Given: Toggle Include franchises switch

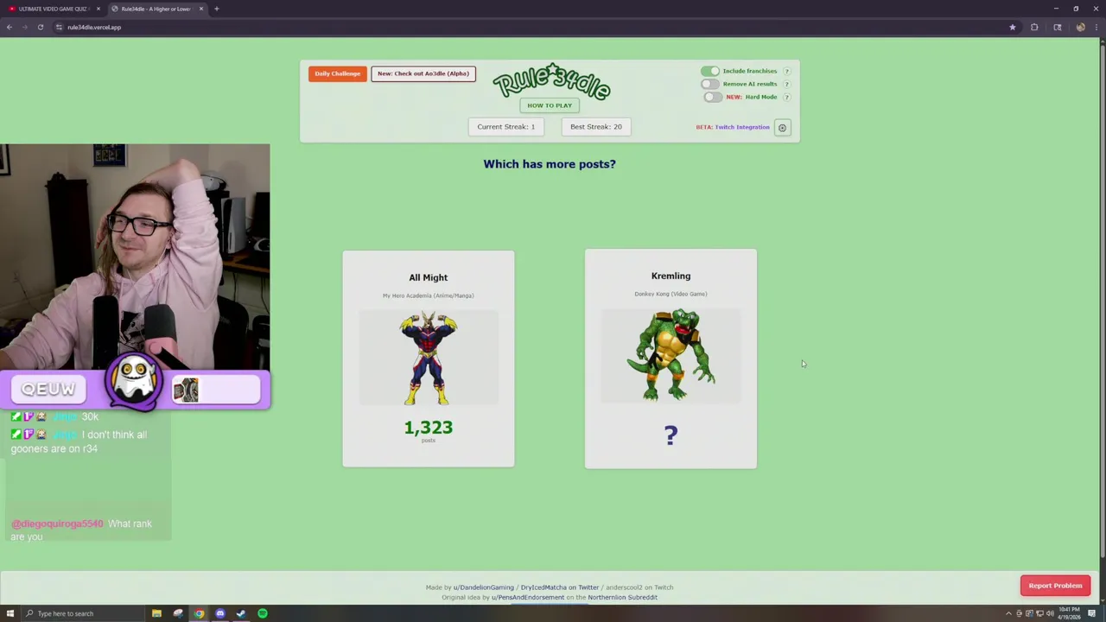Looking at the screenshot, I should tap(709, 71).
